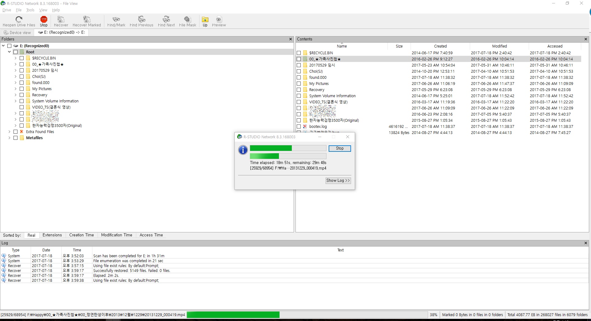Screen dimensions: 591x321
Task: Click the Extra Found Files red X icon
Action: coord(22,132)
